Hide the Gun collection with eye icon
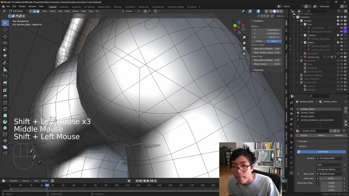 pyautogui.click(x=341, y=24)
